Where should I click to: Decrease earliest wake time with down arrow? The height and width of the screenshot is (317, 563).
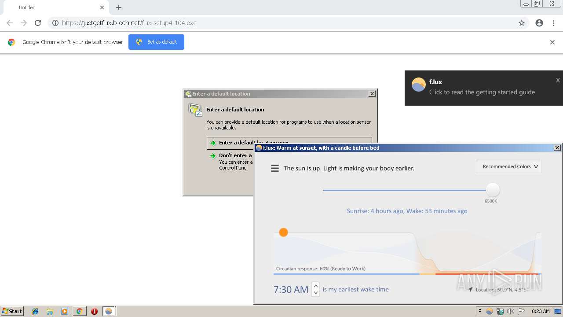click(315, 293)
